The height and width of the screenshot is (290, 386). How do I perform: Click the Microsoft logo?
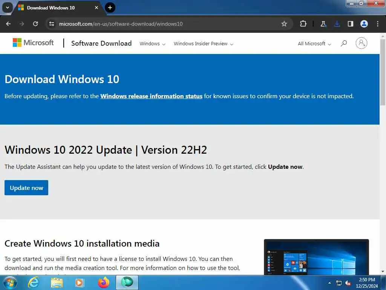[33, 43]
